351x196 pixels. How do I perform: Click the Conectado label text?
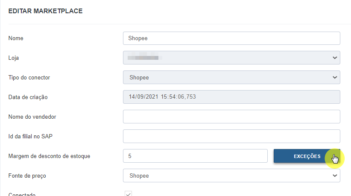(22, 194)
